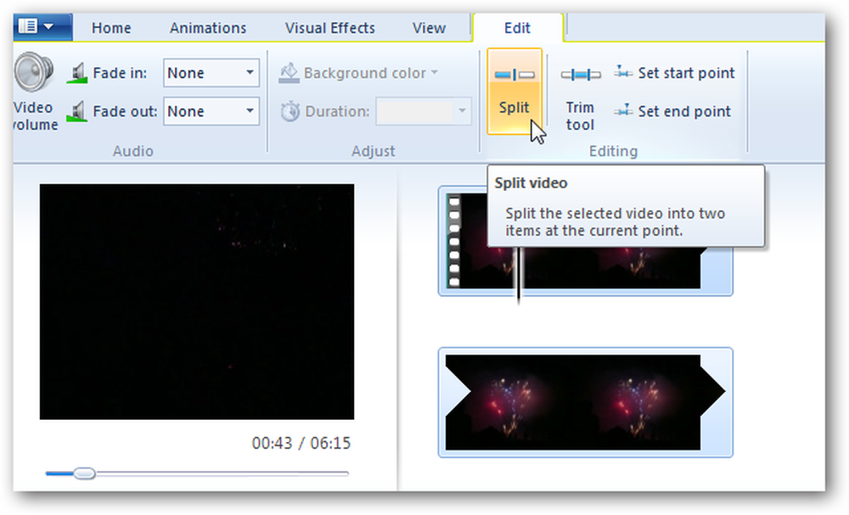This screenshot has width=849, height=515.
Task: Click the Fade in speaker icon
Action: coord(77,73)
